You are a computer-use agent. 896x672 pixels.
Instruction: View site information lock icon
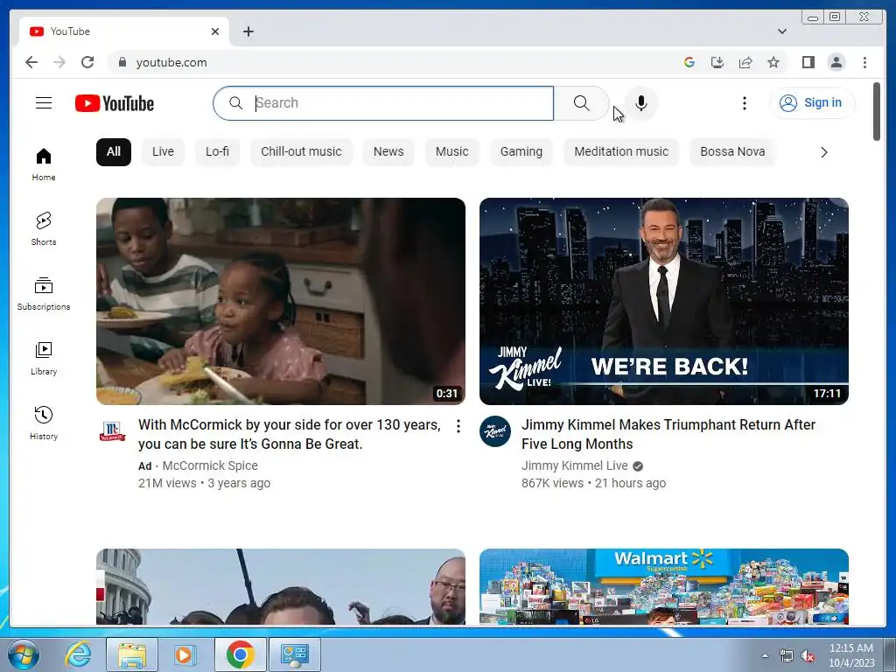pyautogui.click(x=122, y=62)
